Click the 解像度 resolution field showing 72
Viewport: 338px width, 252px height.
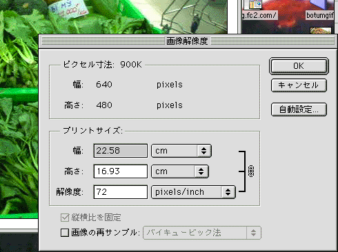[121, 192]
